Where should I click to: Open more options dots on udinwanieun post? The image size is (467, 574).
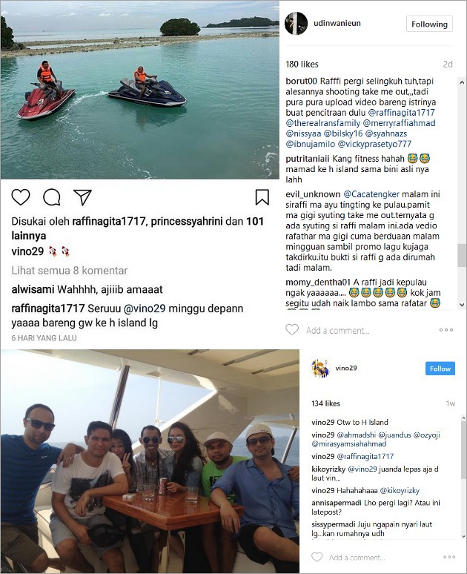pos(446,330)
